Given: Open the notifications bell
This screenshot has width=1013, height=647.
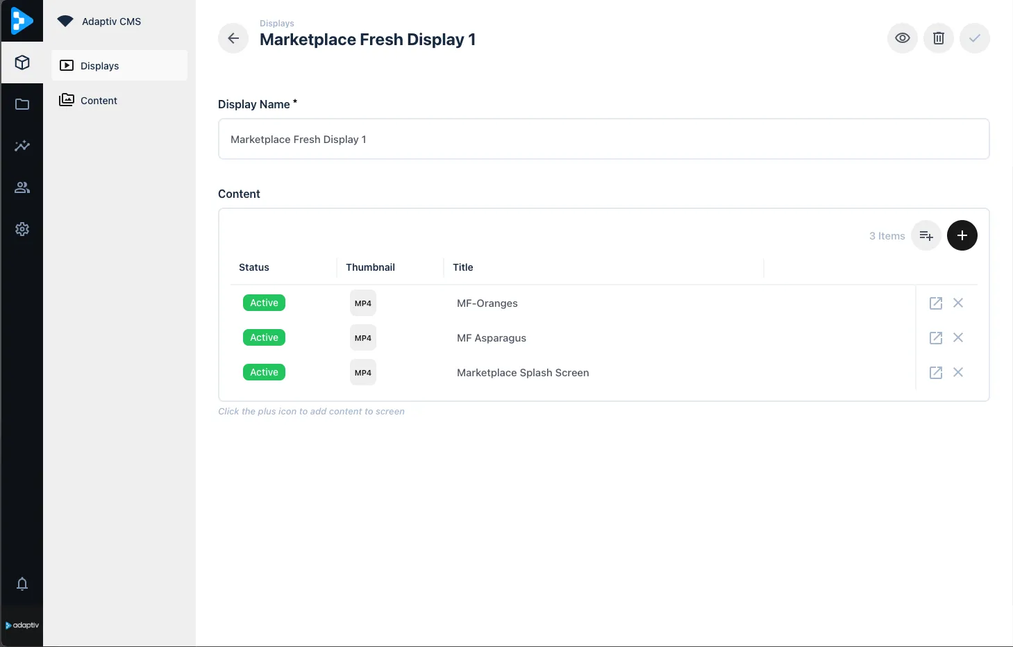Looking at the screenshot, I should pyautogui.click(x=22, y=584).
